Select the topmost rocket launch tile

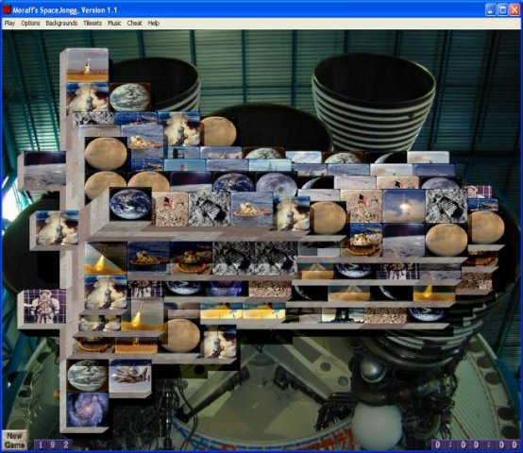tap(88, 65)
